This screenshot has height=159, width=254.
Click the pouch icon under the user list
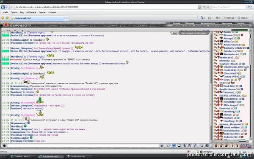pos(216,146)
